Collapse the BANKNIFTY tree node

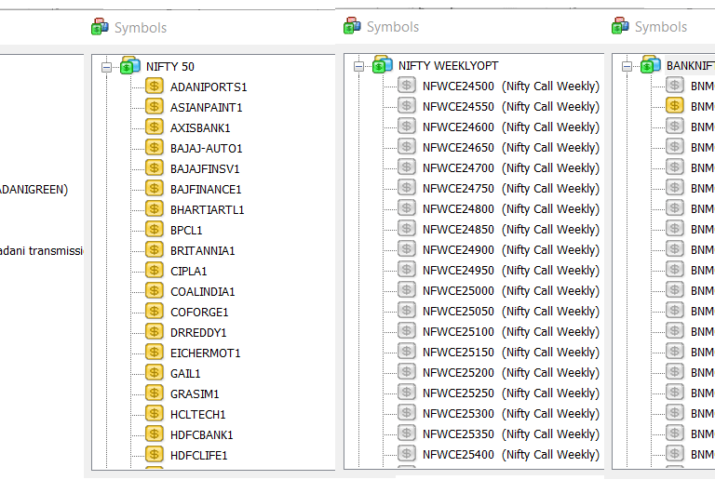pyautogui.click(x=627, y=66)
